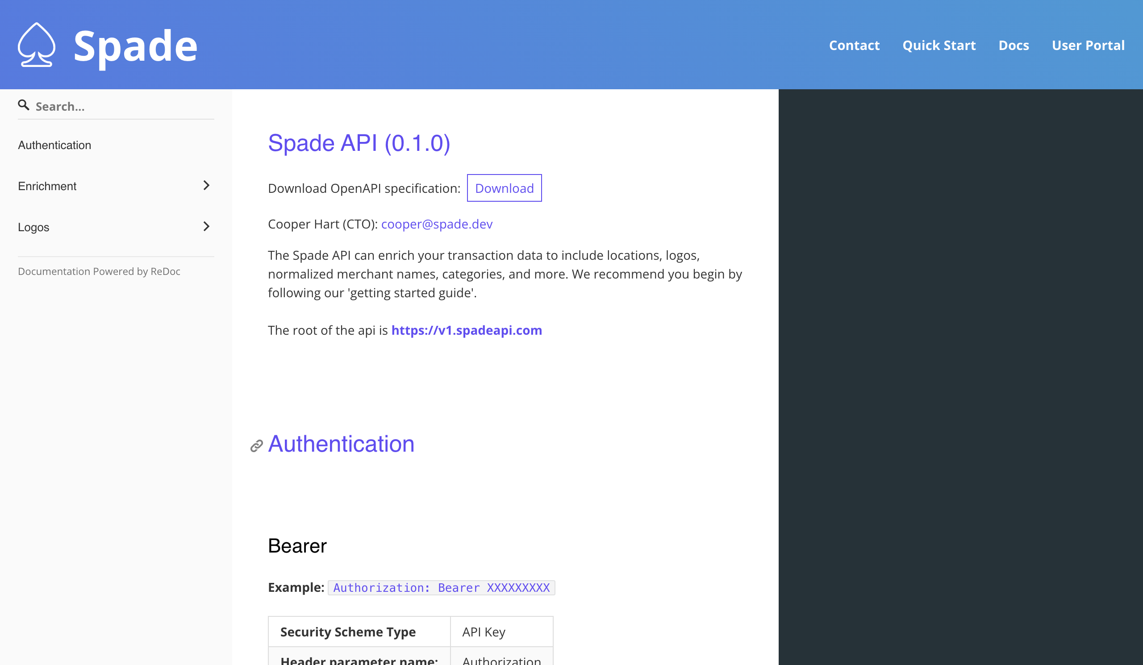This screenshot has height=665, width=1143.
Task: Click the Cooper Hart (CTO) text
Action: coord(322,224)
